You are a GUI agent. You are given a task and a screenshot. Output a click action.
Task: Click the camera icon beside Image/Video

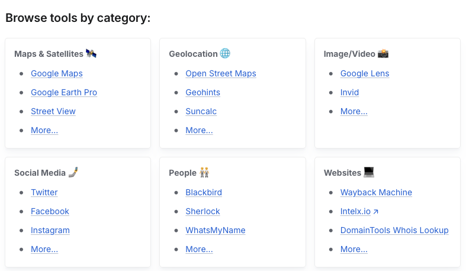(x=383, y=54)
